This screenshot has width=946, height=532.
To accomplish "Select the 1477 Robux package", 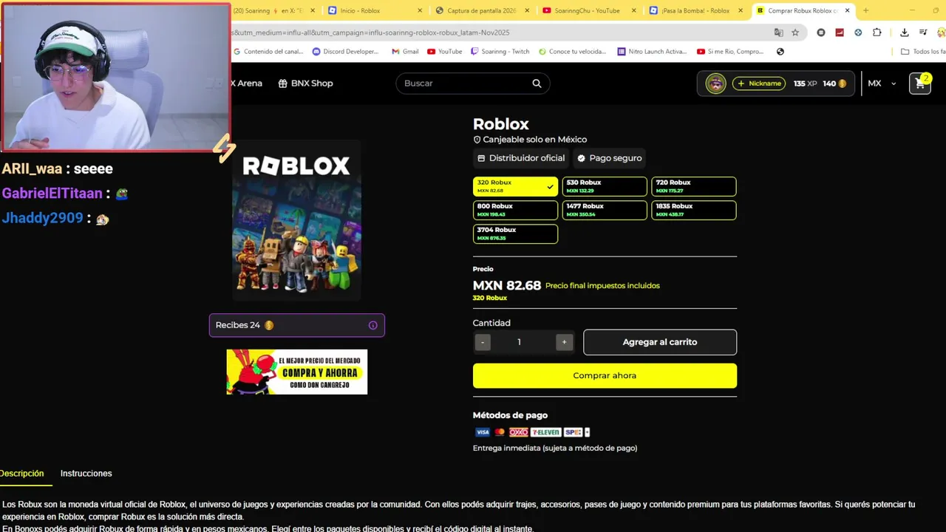I will (x=605, y=210).
